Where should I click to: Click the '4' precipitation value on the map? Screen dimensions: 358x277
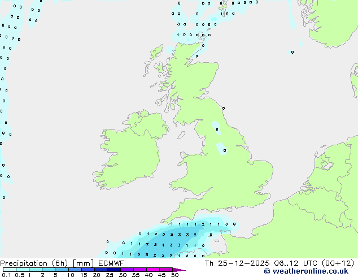click(163, 245)
